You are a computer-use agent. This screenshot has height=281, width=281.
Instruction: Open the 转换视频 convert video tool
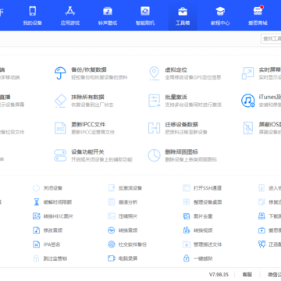[197, 230]
